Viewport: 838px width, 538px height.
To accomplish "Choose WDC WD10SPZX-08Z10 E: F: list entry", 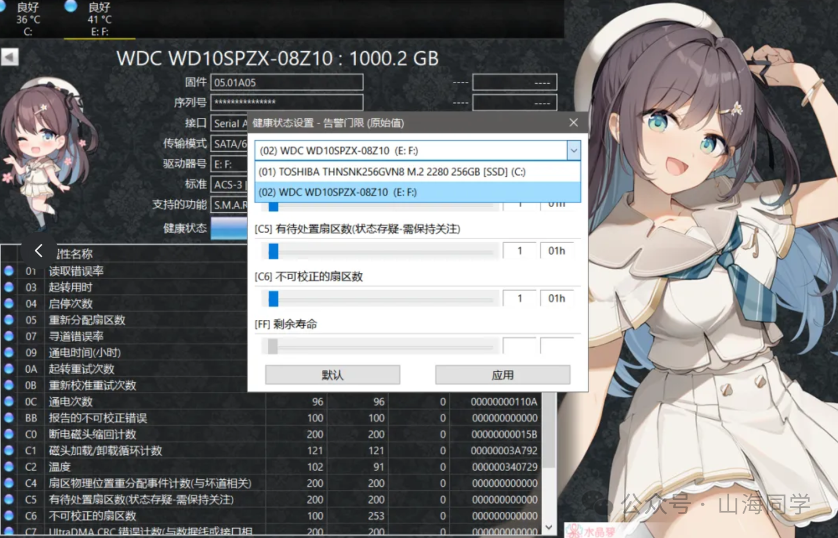I will coord(417,192).
